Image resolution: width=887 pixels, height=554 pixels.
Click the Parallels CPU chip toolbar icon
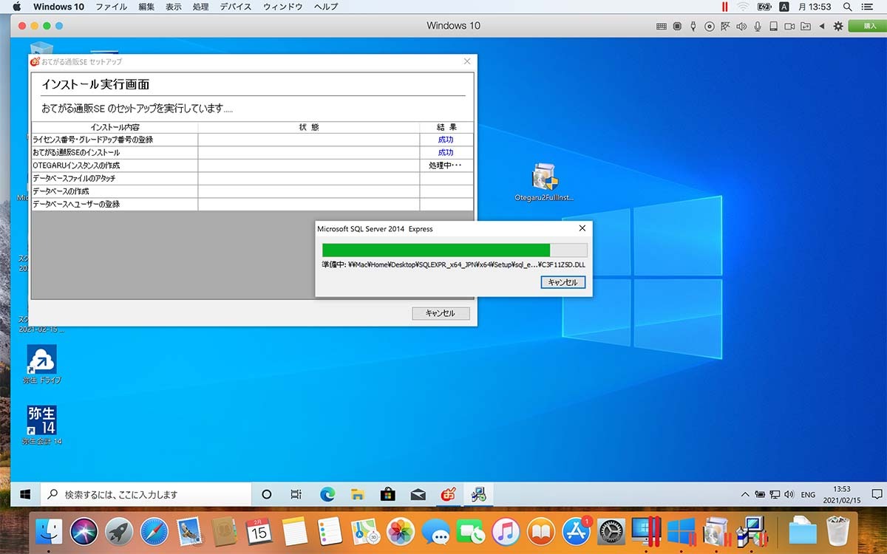point(677,26)
